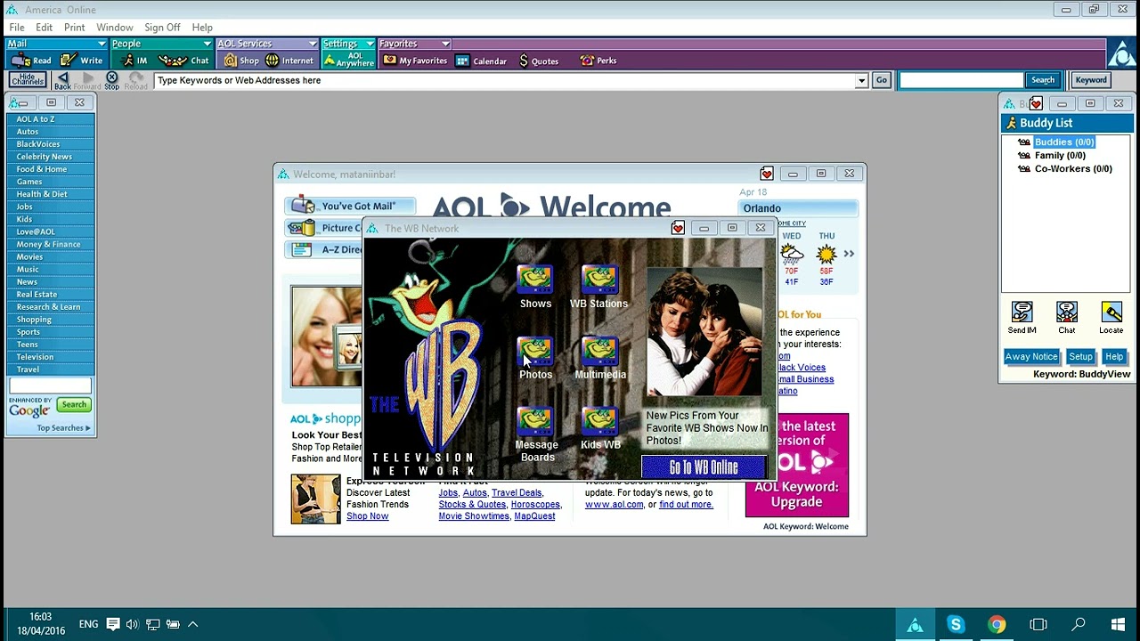Select Buddies (0/0) group
This screenshot has width=1140, height=641.
pos(1064,142)
